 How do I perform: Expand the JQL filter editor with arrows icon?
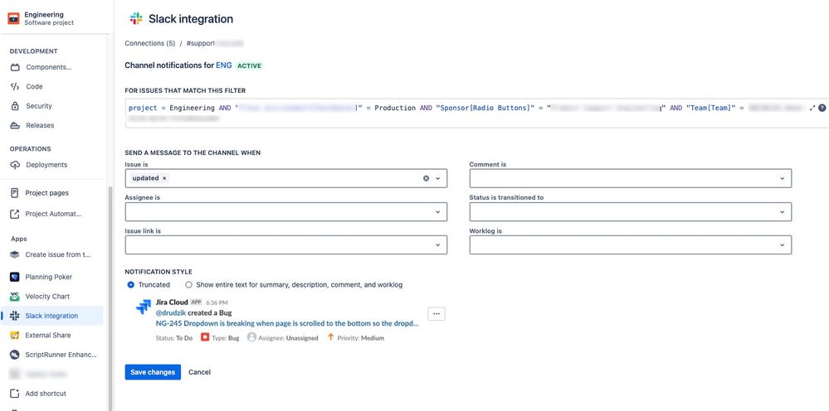812,108
